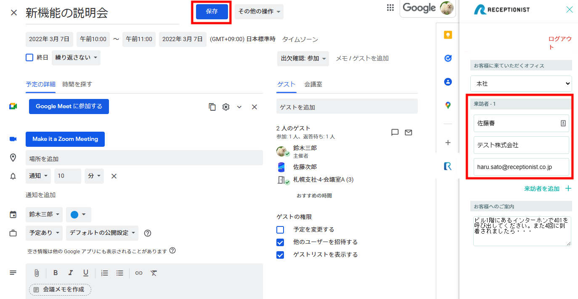Toggle the 終日 all-day checkbox
The height and width of the screenshot is (299, 578).
29,57
